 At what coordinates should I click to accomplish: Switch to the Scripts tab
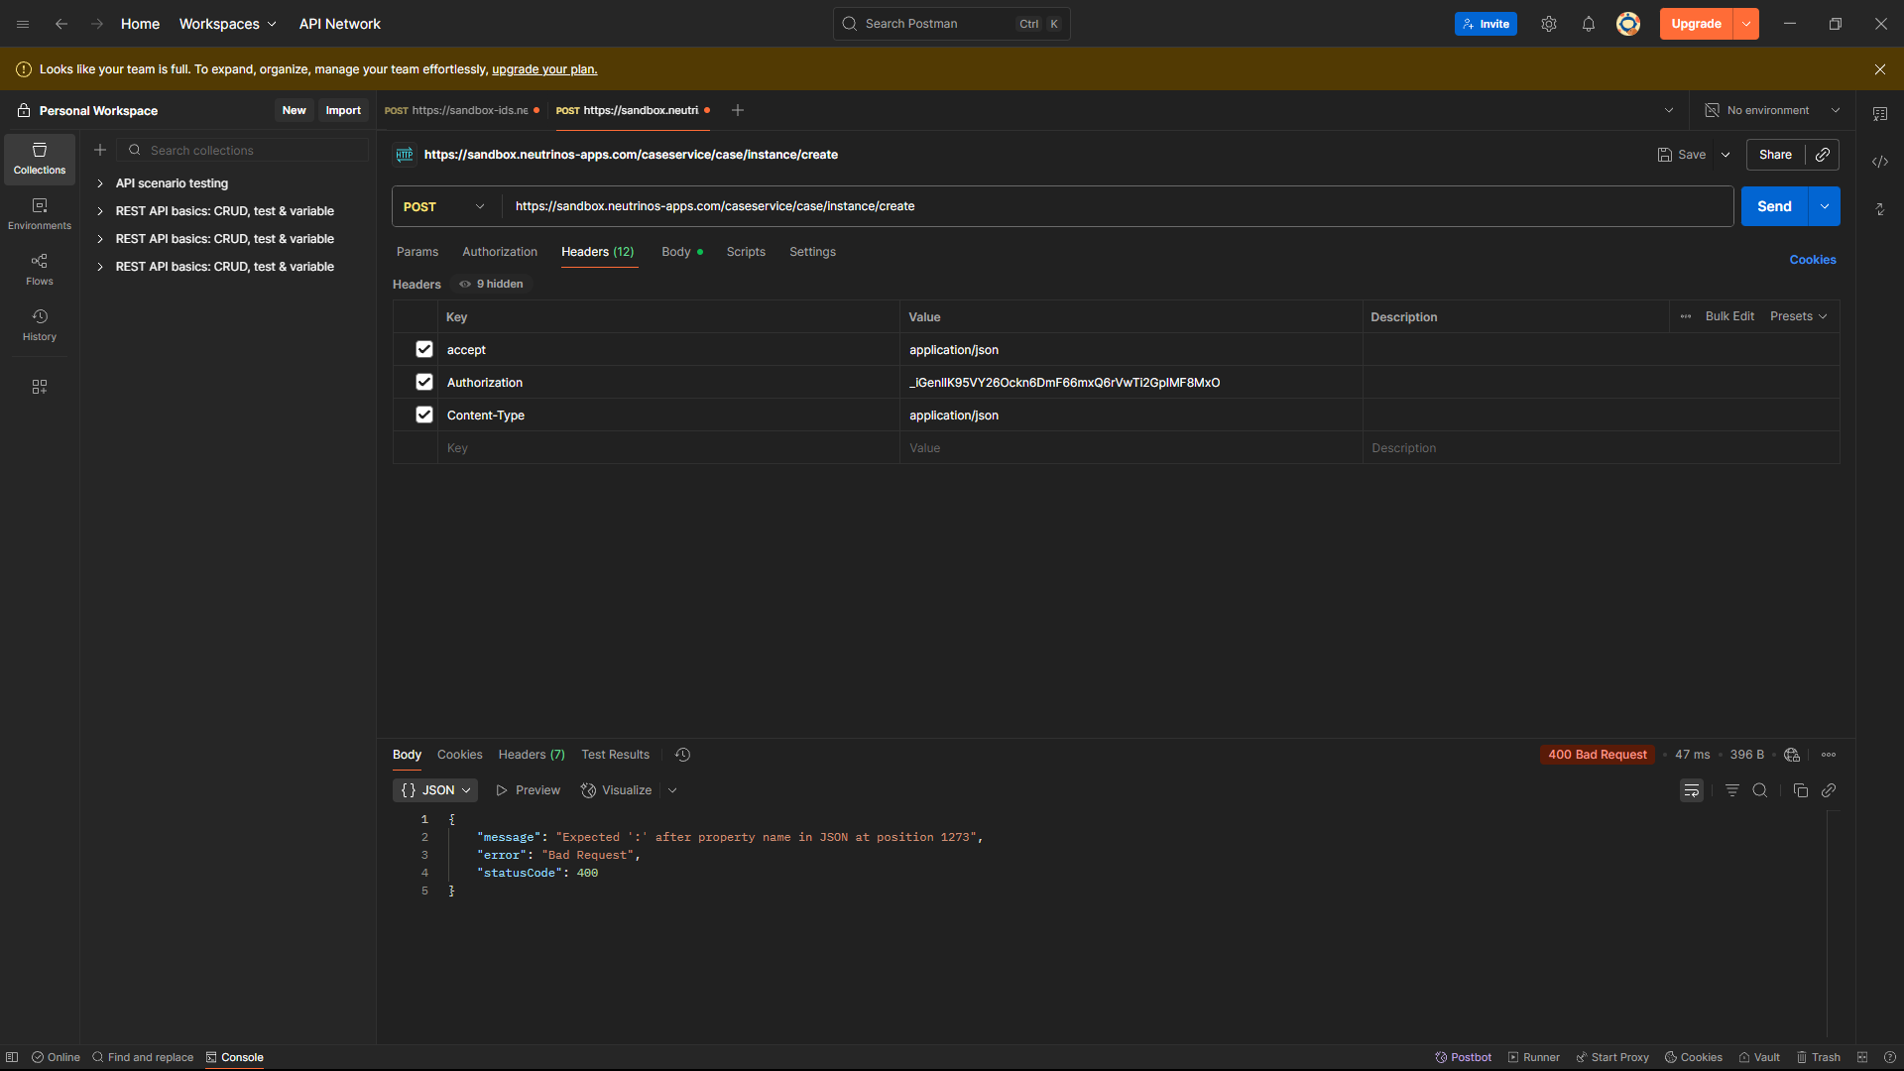pos(746,252)
